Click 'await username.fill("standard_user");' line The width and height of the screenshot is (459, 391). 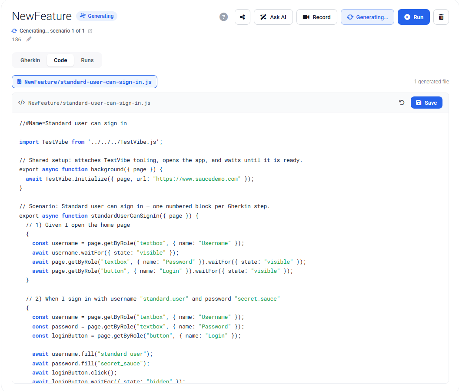(93, 354)
